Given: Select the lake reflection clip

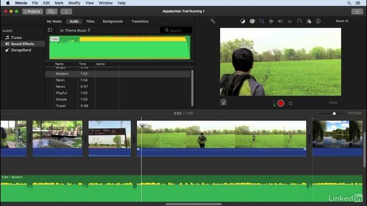Looking at the screenshot, I should (338, 138).
